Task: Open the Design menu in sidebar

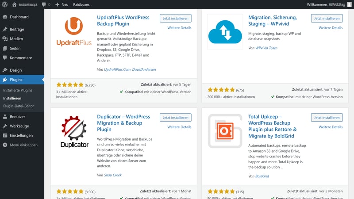Action: [x=15, y=70]
